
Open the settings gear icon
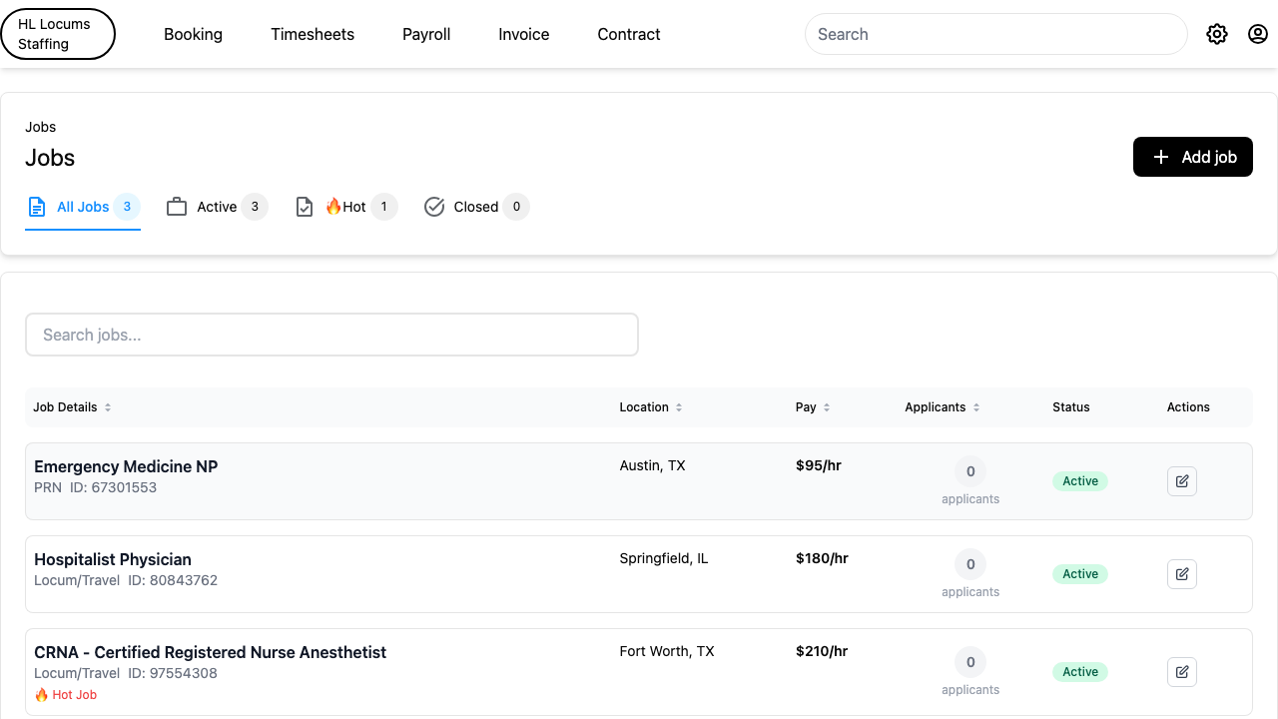(x=1216, y=34)
